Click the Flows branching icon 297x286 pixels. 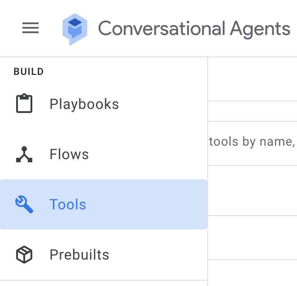(24, 154)
